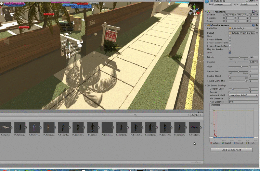
Task: Open the Audio Source gear menu
Action: click(256, 25)
